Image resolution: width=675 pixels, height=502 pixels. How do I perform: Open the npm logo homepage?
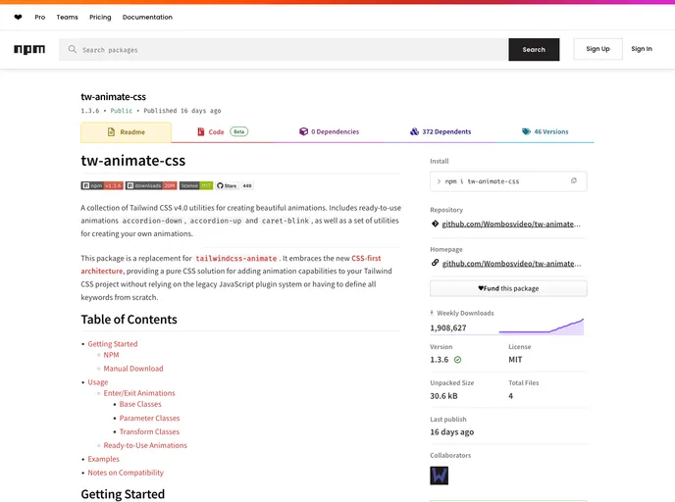point(29,49)
